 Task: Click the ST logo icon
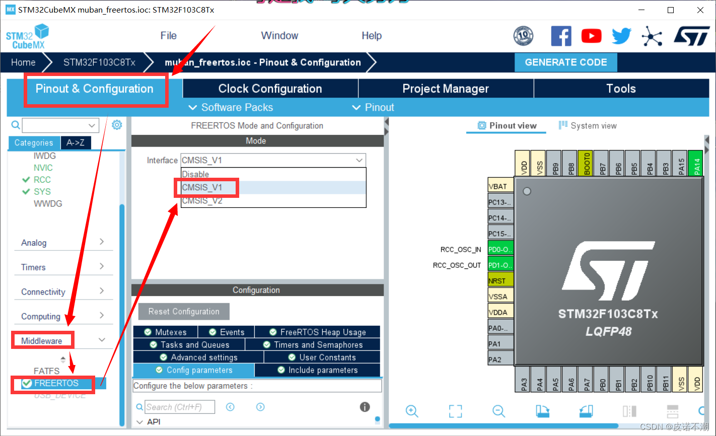click(692, 36)
